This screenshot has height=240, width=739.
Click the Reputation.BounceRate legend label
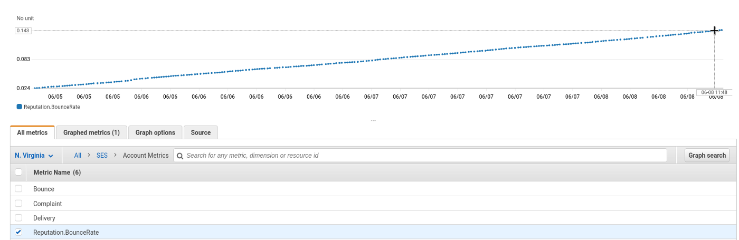click(x=52, y=107)
